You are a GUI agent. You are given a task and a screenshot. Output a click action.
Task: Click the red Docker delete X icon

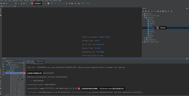[x=3, y=69]
